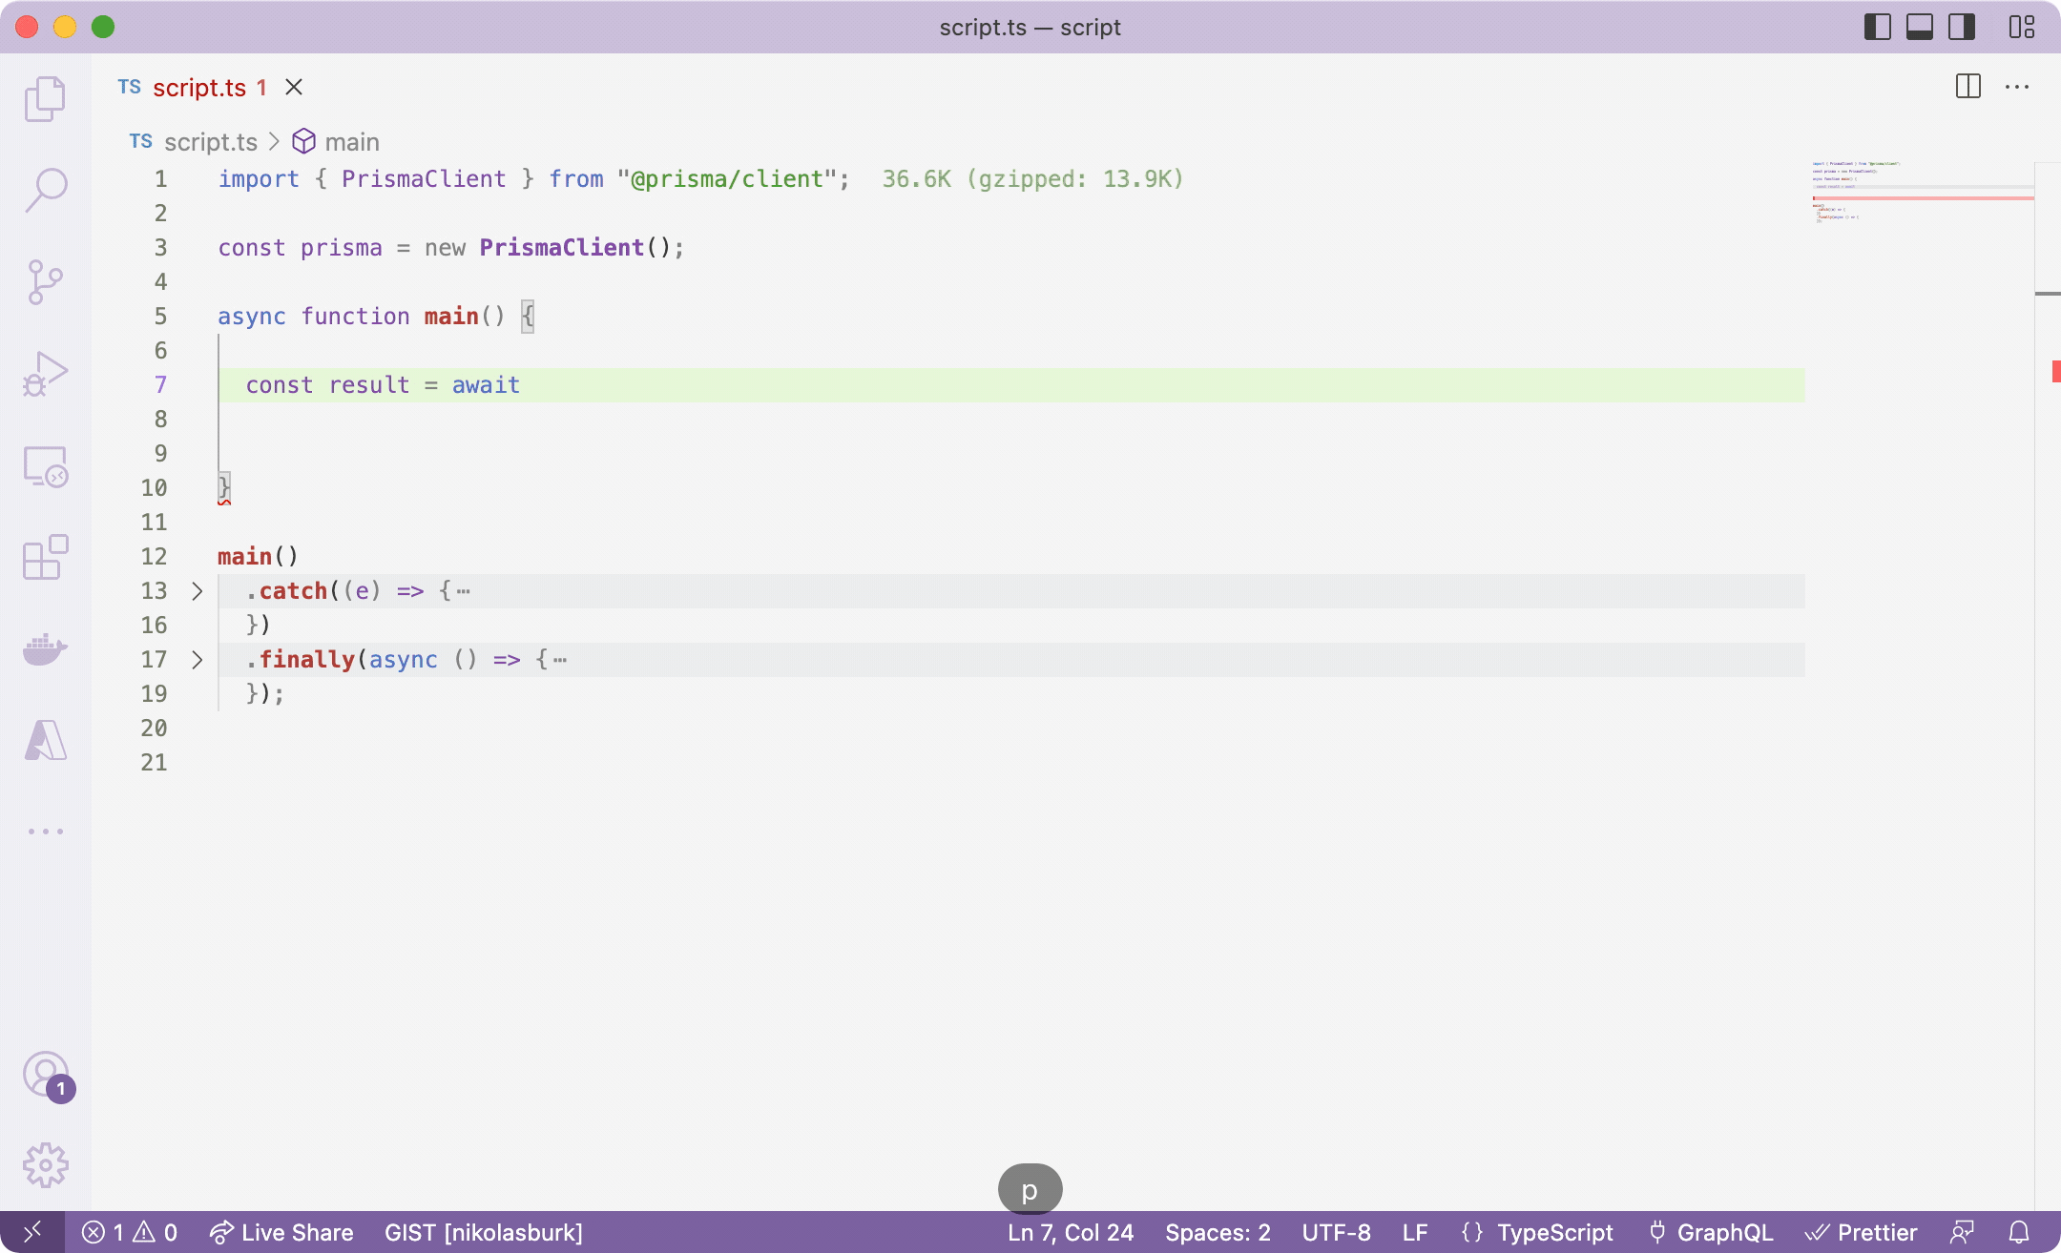This screenshot has width=2061, height=1253.
Task: Click main symbol in breadcrumb
Action: [x=351, y=142]
